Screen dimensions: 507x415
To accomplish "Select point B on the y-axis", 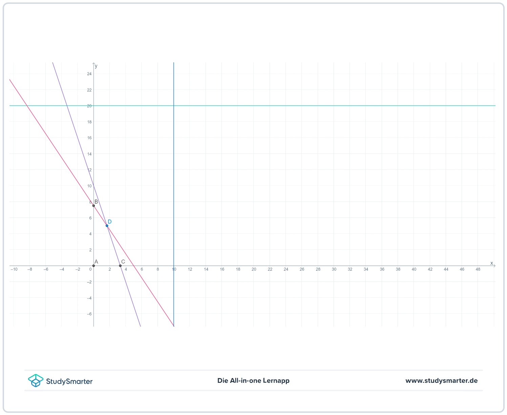I will click(94, 206).
